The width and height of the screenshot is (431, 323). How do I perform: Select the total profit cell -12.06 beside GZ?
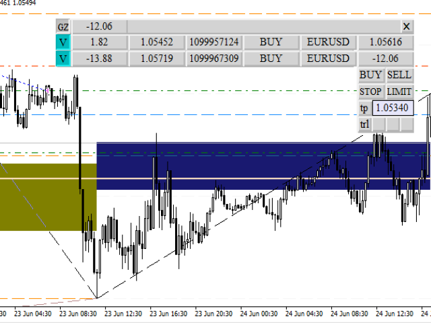coord(99,26)
